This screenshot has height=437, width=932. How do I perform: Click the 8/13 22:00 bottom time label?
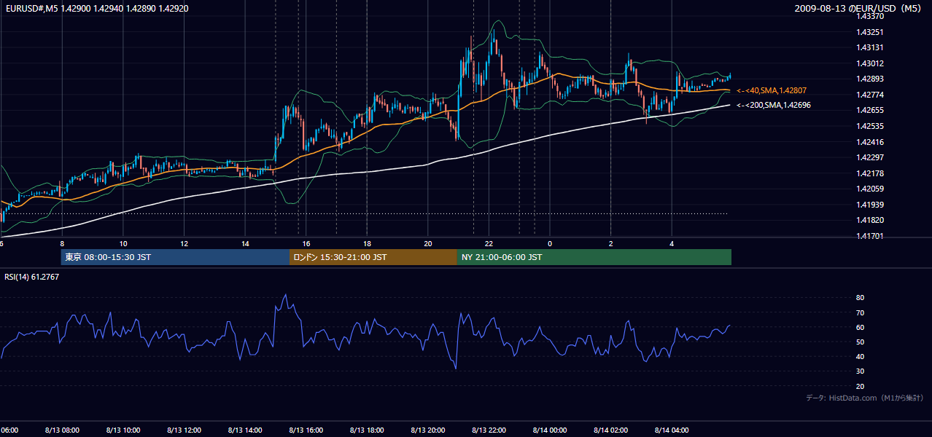tap(489, 430)
